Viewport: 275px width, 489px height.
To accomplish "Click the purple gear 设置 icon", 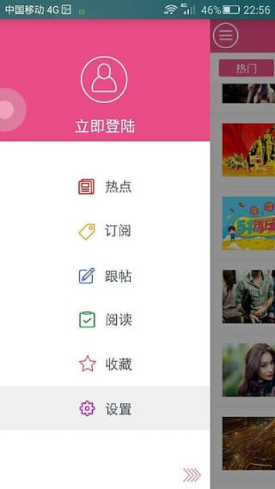I will pos(87,409).
